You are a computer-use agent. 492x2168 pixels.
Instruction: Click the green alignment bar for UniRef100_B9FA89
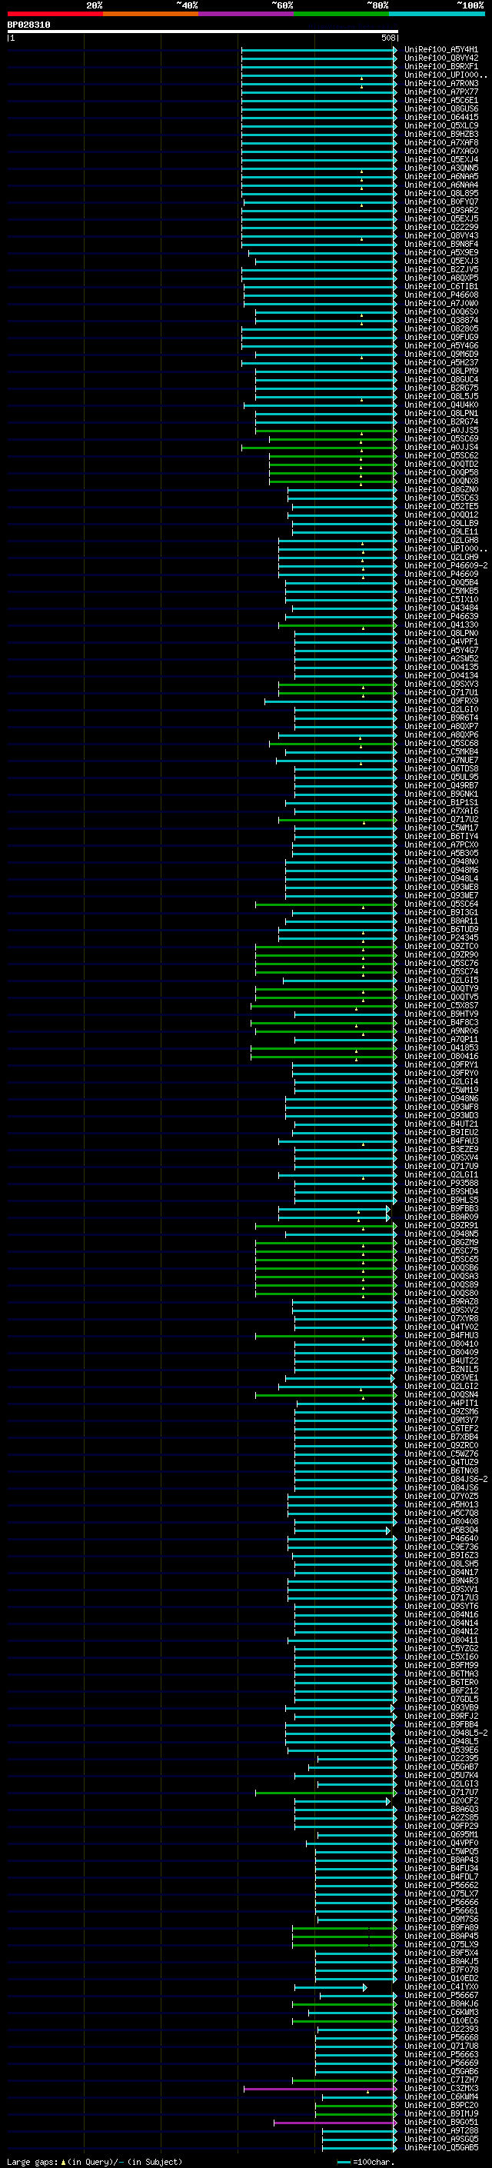pyautogui.click(x=345, y=1927)
